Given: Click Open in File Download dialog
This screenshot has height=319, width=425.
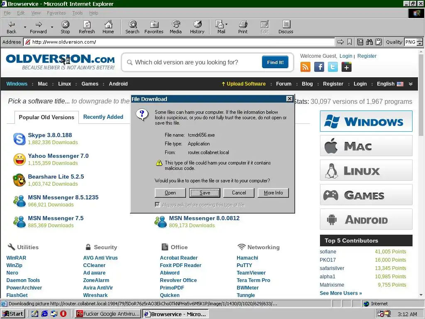Looking at the screenshot, I should (x=170, y=193).
